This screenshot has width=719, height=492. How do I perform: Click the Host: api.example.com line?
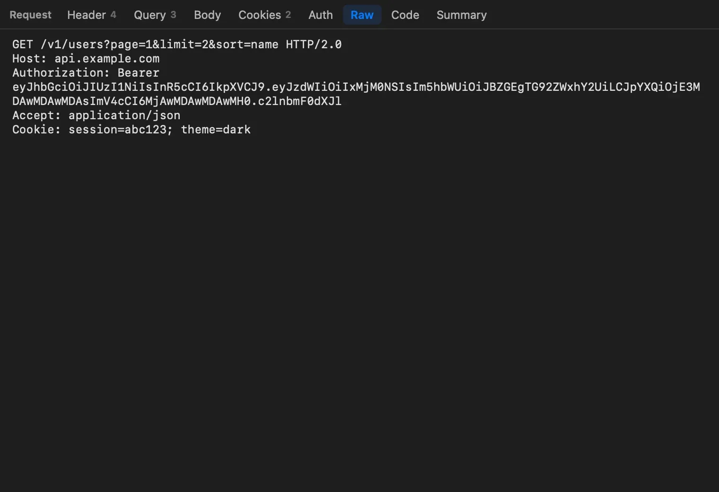click(x=86, y=59)
